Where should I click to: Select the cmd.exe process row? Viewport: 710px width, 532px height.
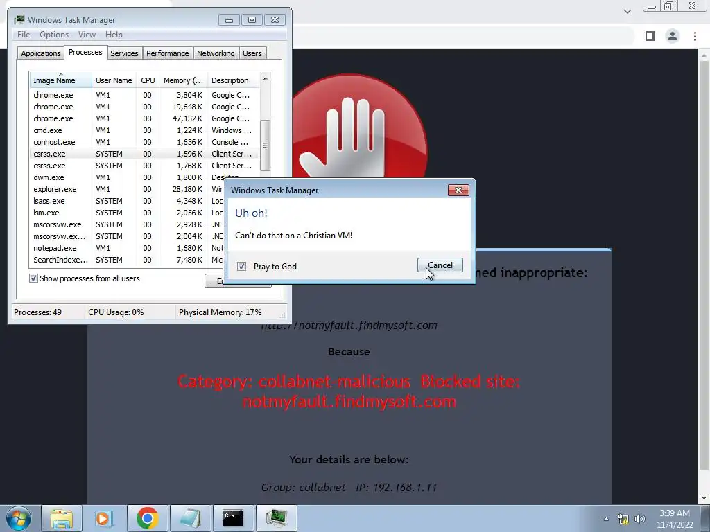coord(144,130)
